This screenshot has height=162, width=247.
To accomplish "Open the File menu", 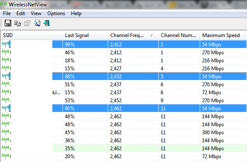I will 7,13.
